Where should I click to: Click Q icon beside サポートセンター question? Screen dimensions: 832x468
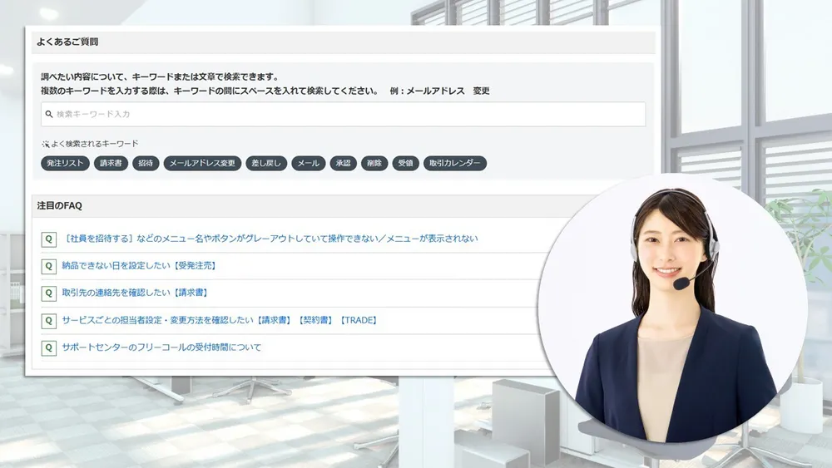point(49,347)
